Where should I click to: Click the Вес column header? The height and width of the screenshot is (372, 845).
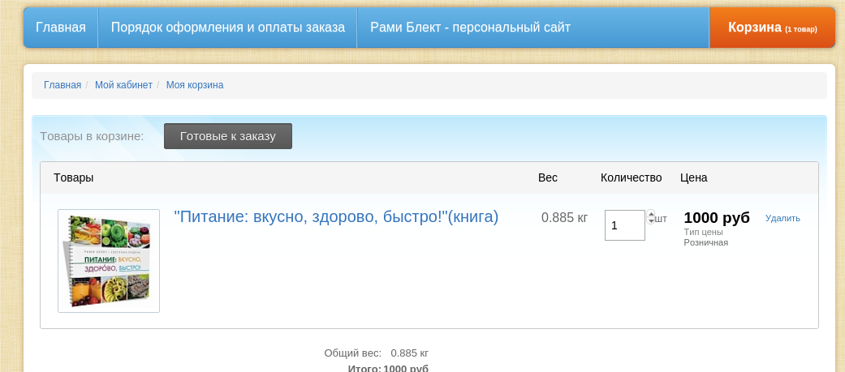pyautogui.click(x=548, y=177)
